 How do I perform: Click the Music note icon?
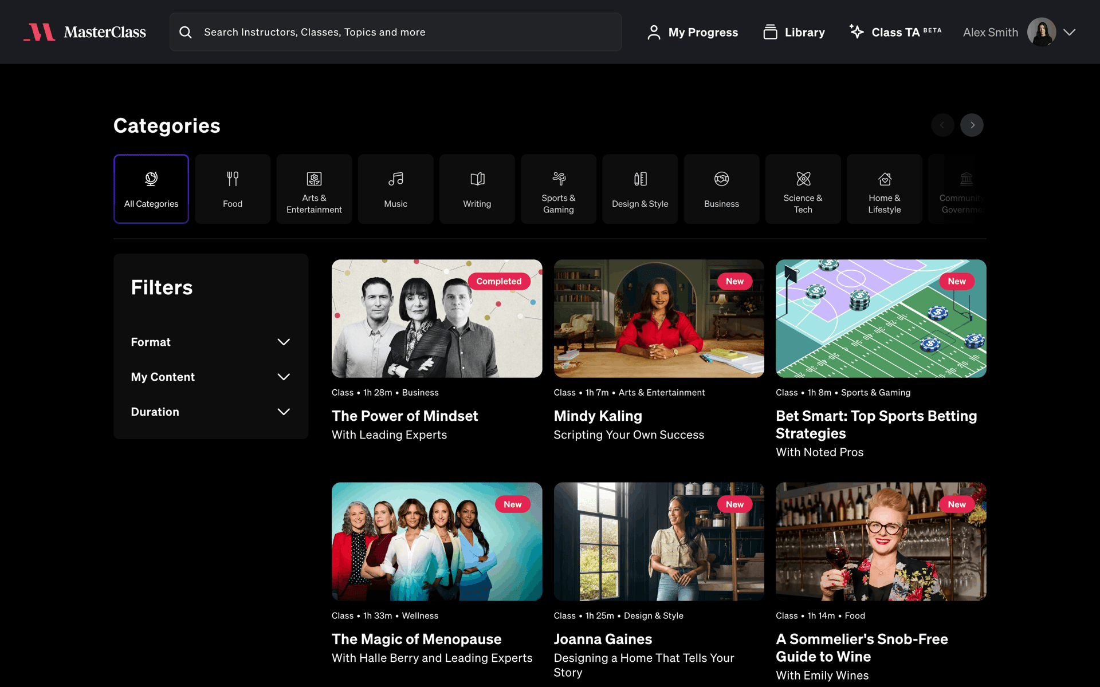[395, 179]
